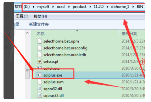
Task: Click the selecthome.bat.opm file icon
Action: [39, 41]
